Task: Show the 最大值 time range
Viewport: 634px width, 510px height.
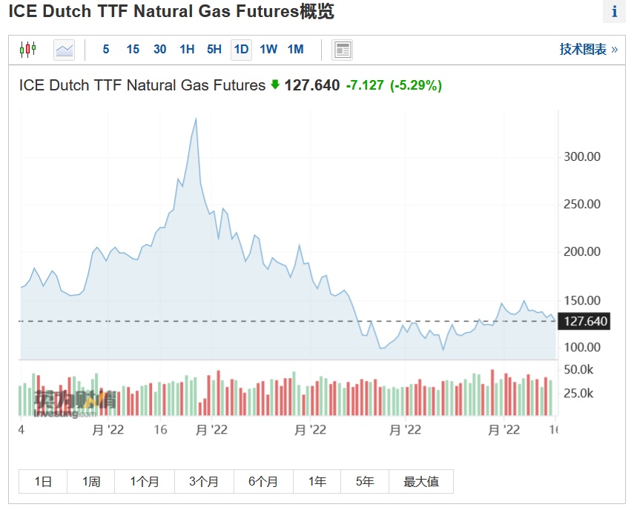Action: tap(421, 481)
